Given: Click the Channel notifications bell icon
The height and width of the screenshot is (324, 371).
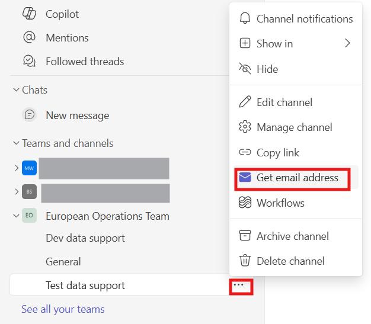Looking at the screenshot, I should coord(245,18).
